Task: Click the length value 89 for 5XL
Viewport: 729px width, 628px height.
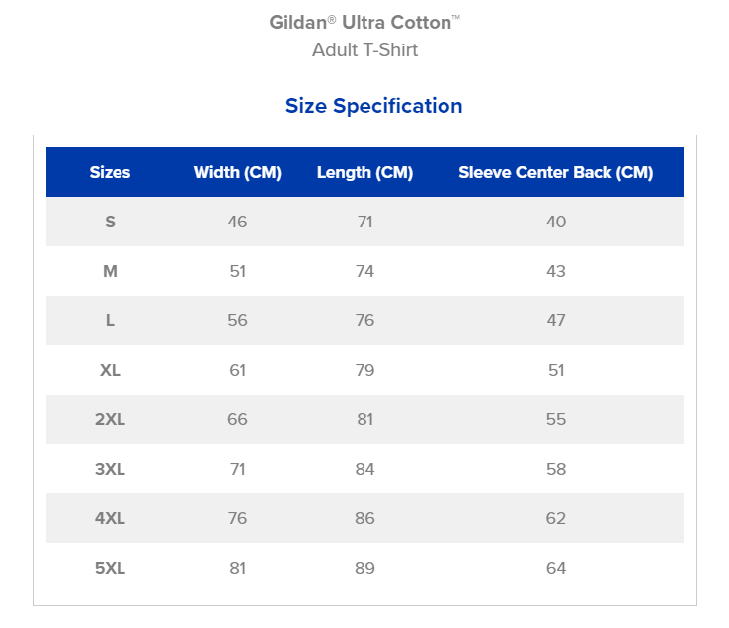Action: 364,568
